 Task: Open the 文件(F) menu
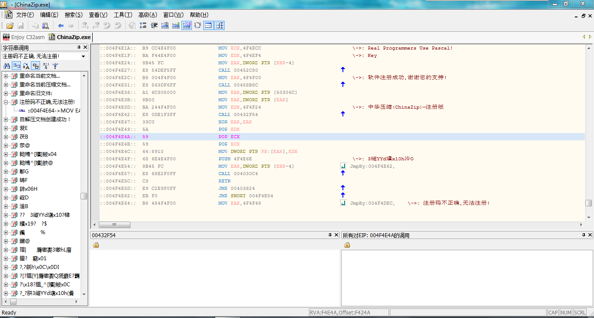click(25, 15)
